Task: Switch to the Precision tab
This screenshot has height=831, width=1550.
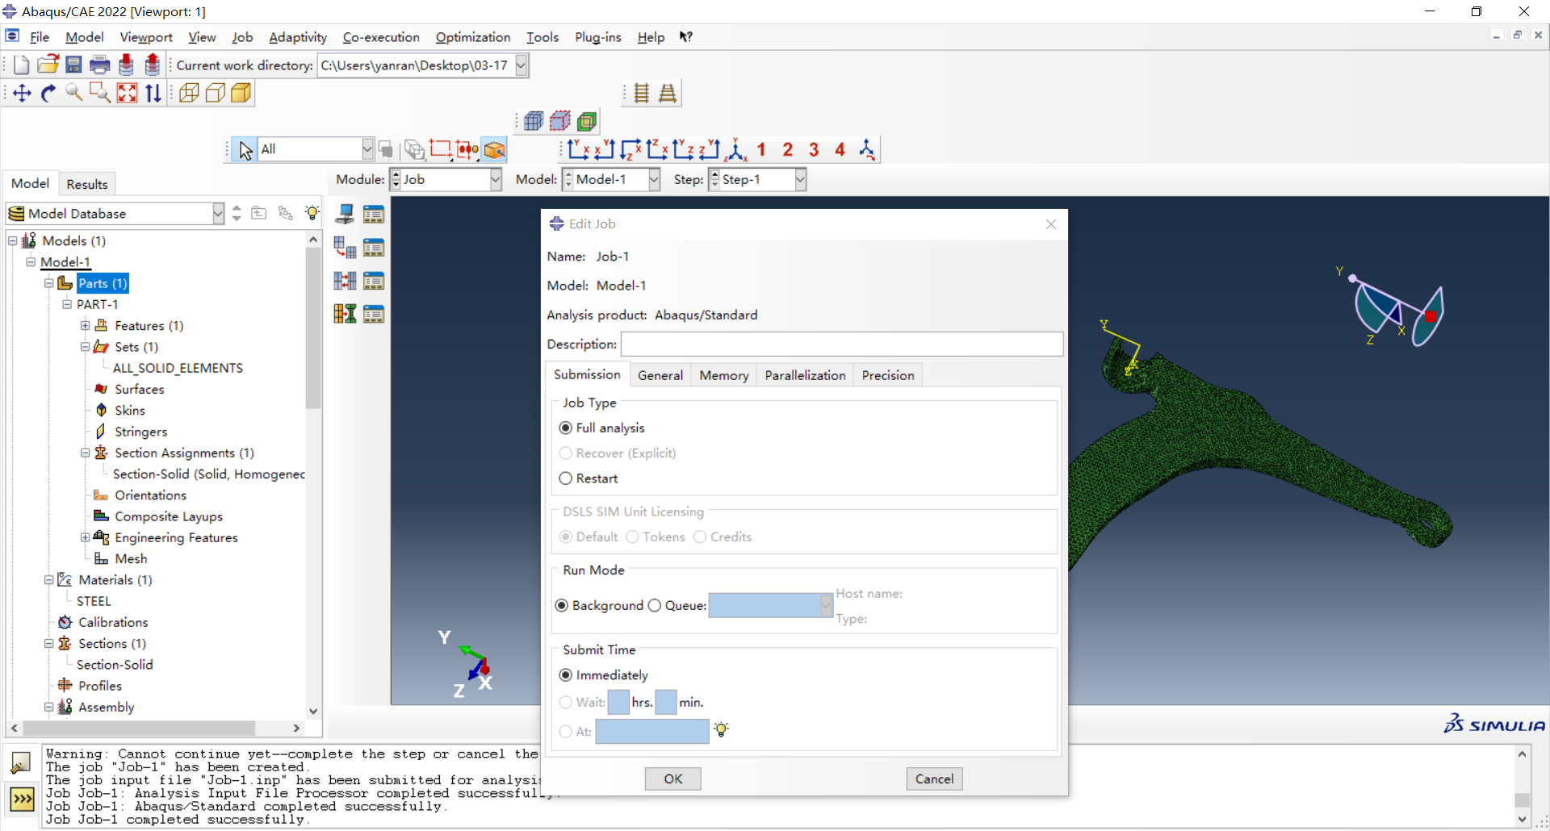Action: tap(888, 375)
